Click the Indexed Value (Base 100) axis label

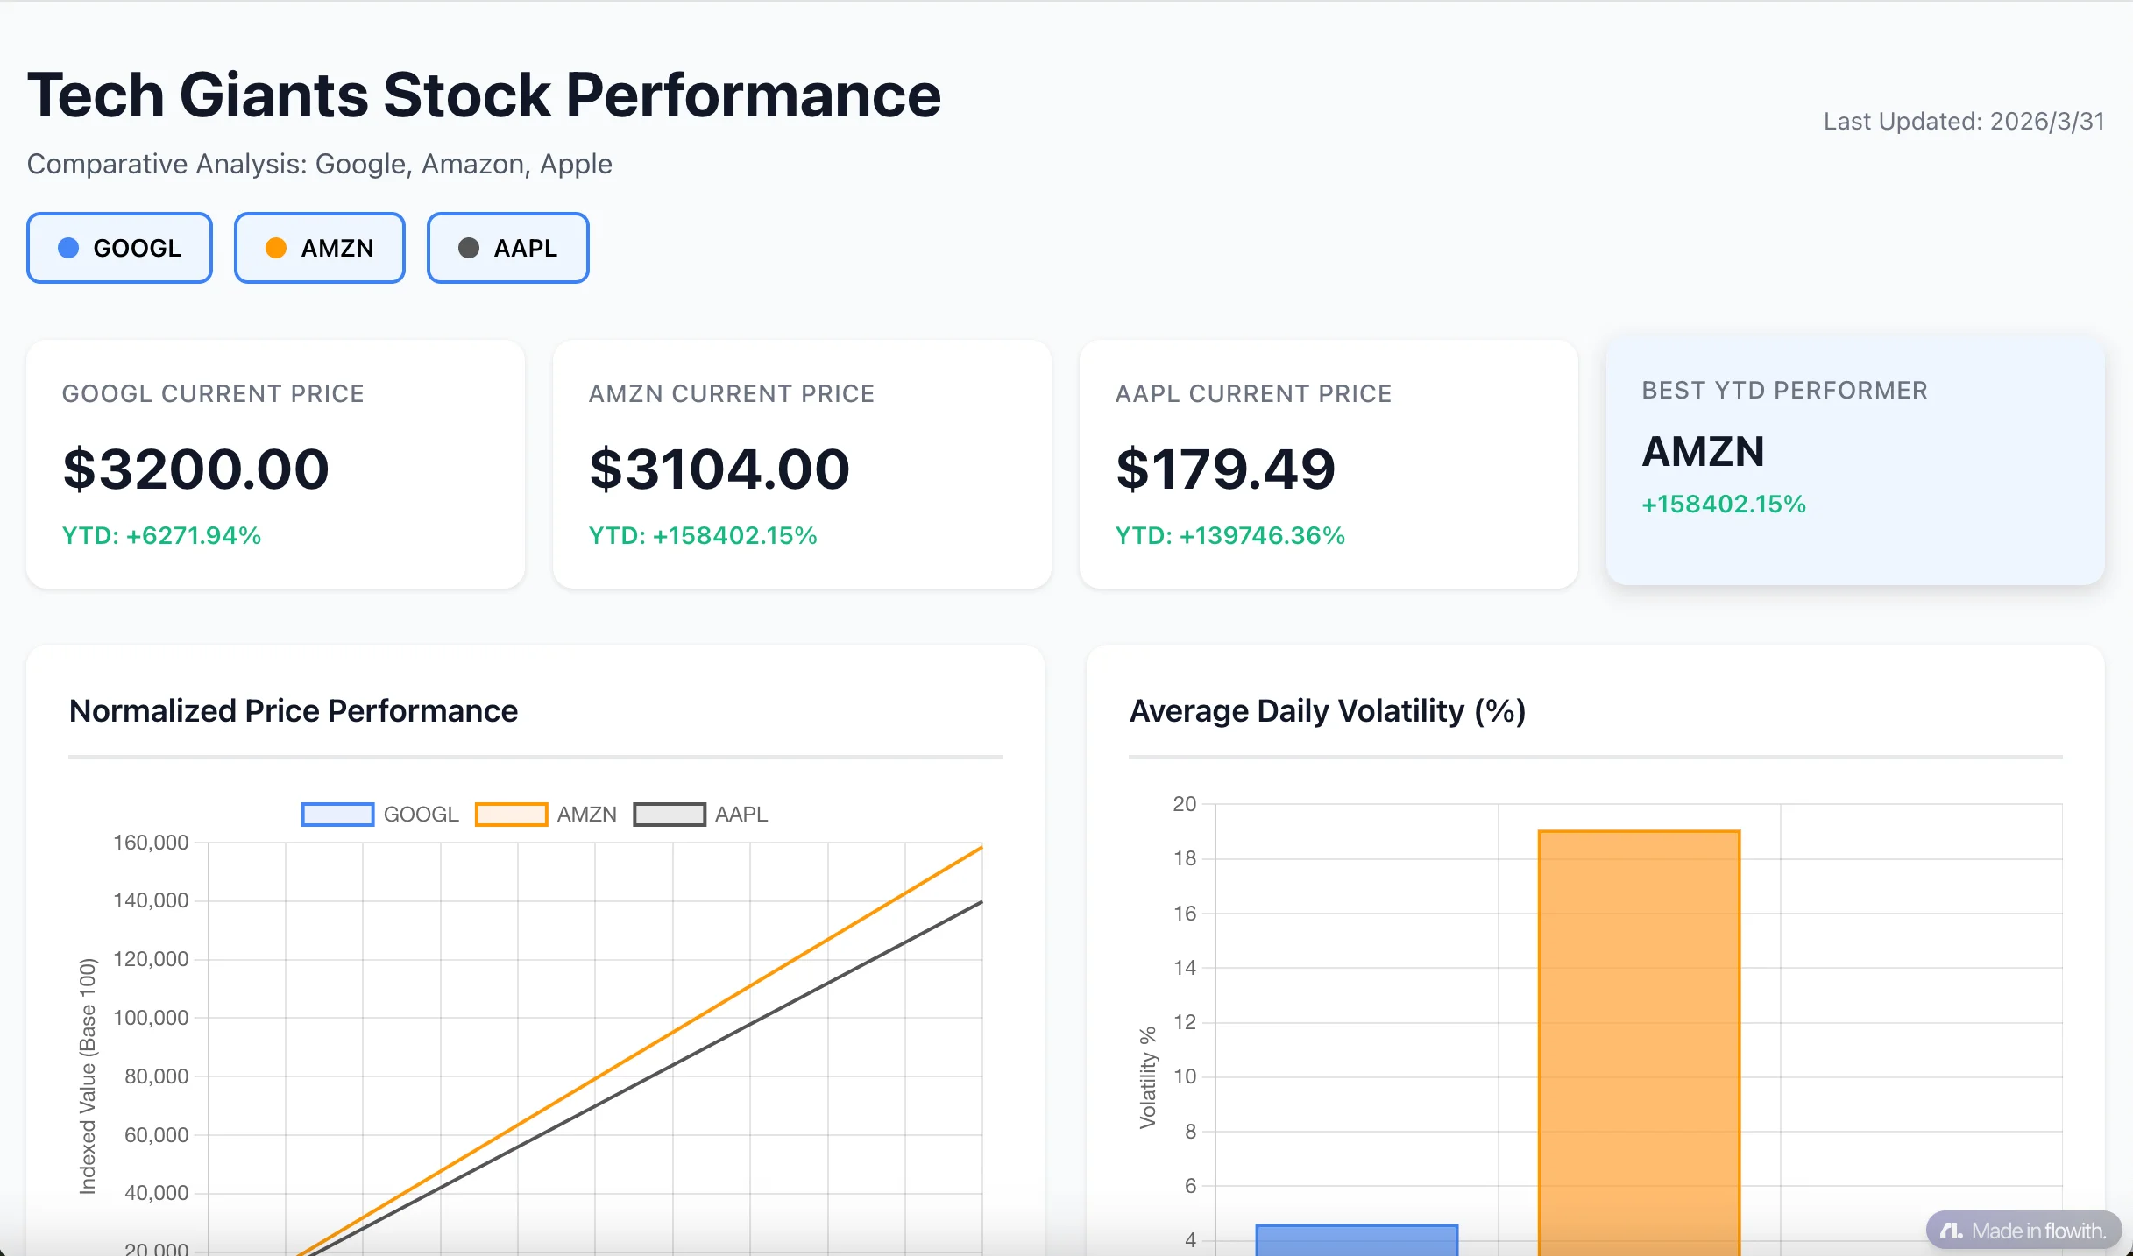88,1076
